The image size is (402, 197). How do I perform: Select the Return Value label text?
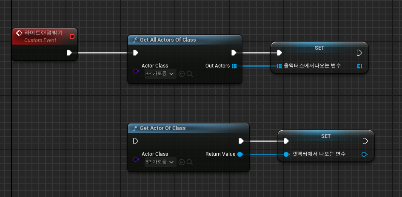[x=220, y=154]
